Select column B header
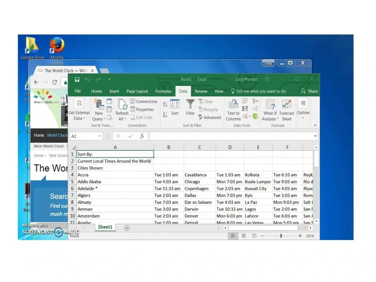 (x=168, y=147)
